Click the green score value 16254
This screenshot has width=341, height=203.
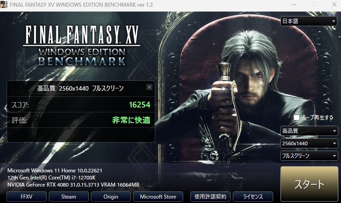point(140,105)
